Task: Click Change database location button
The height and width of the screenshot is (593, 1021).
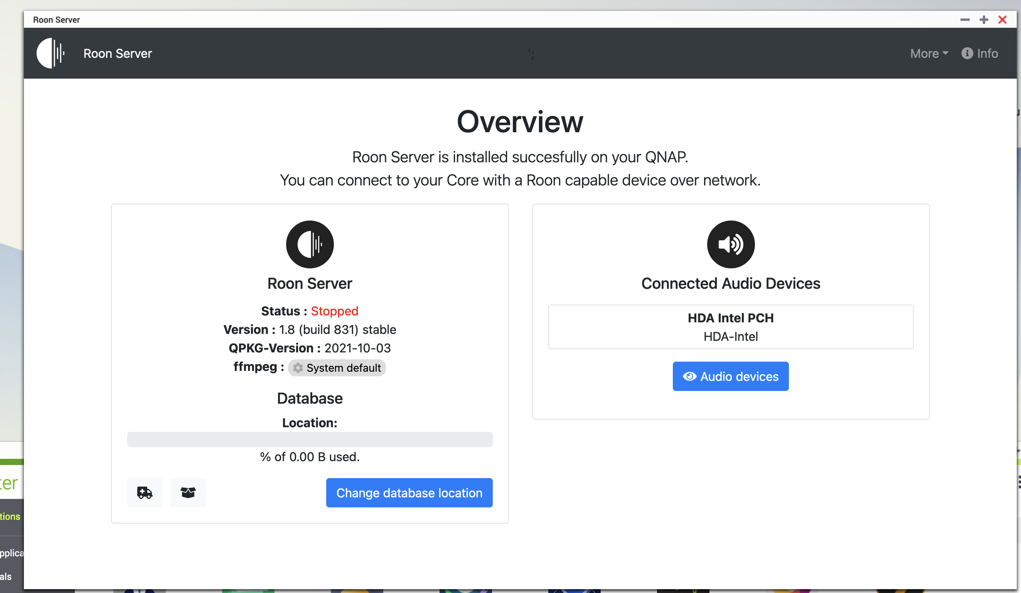Action: click(409, 492)
